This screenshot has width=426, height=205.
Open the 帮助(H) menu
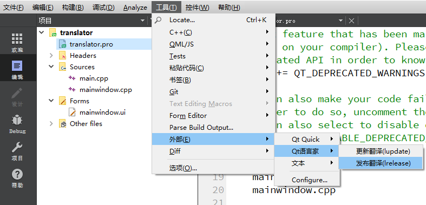click(229, 8)
